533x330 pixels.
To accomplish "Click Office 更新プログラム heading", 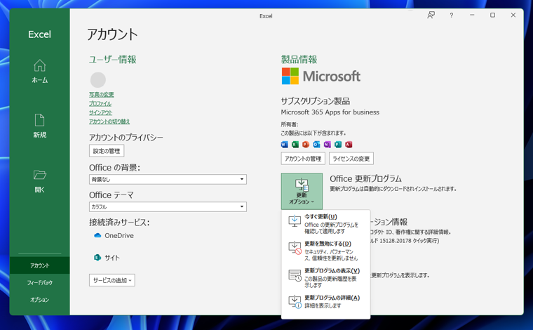I will coord(366,178).
